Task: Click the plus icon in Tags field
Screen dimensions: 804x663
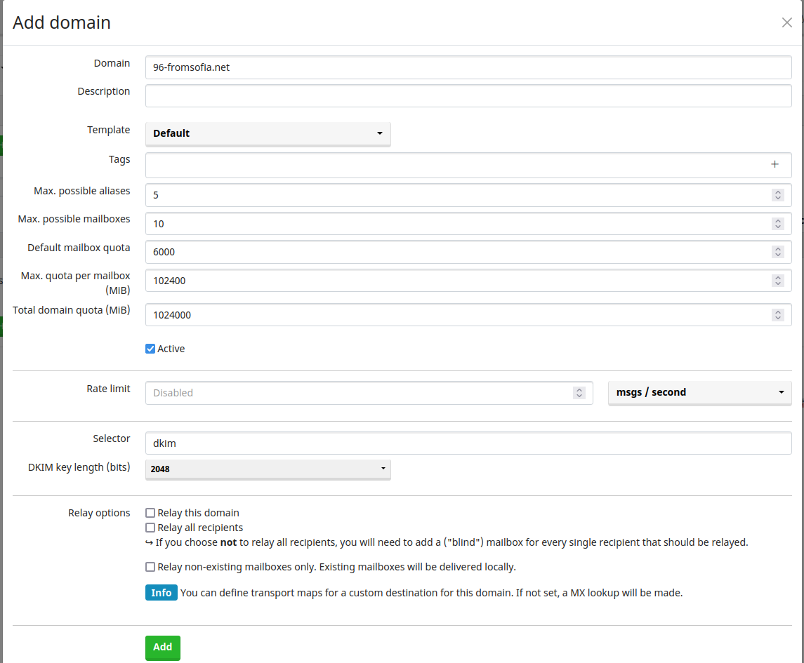Action: click(775, 165)
